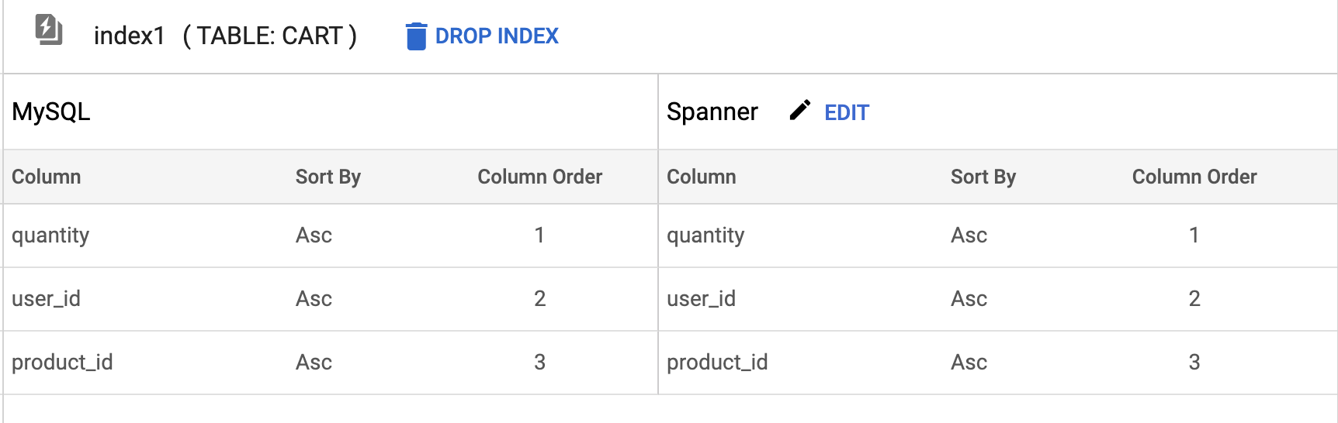
Task: Click the EDIT link for Spanner
Action: [846, 113]
